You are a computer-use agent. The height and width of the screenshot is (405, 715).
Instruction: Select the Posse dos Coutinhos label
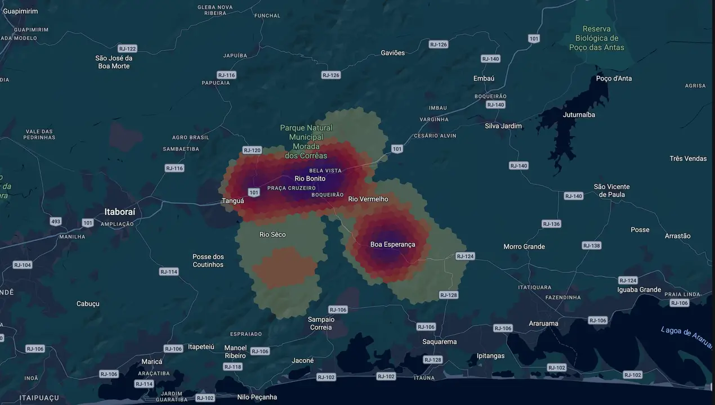[x=208, y=261]
